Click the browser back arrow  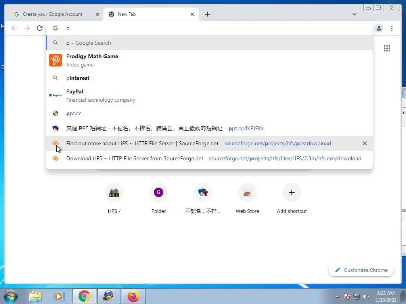tap(14, 28)
